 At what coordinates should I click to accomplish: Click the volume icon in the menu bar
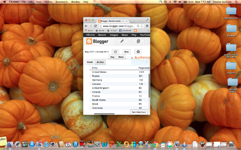point(180,2)
